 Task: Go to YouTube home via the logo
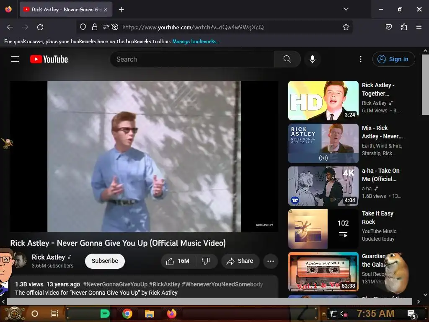[49, 59]
